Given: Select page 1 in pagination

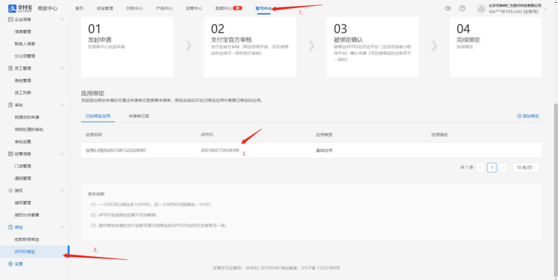Looking at the screenshot, I should point(492,167).
